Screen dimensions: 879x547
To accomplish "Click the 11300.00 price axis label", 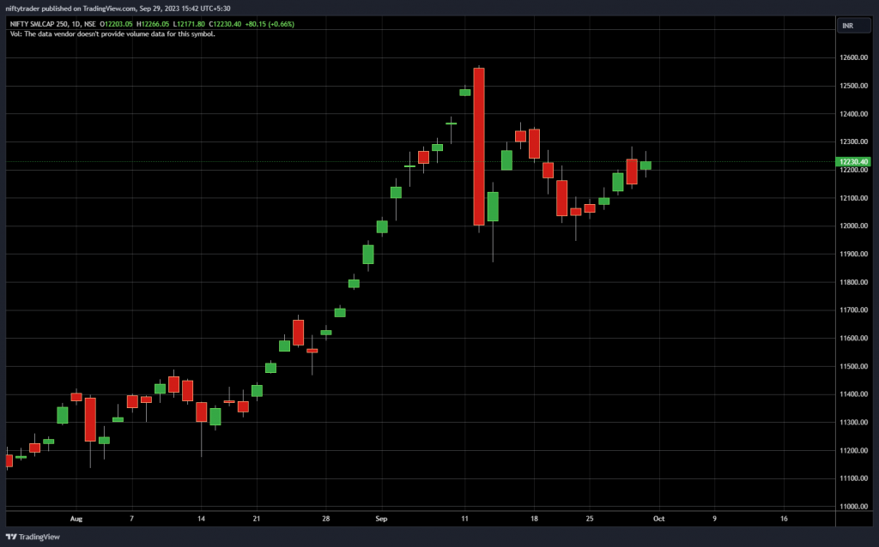I will [853, 422].
